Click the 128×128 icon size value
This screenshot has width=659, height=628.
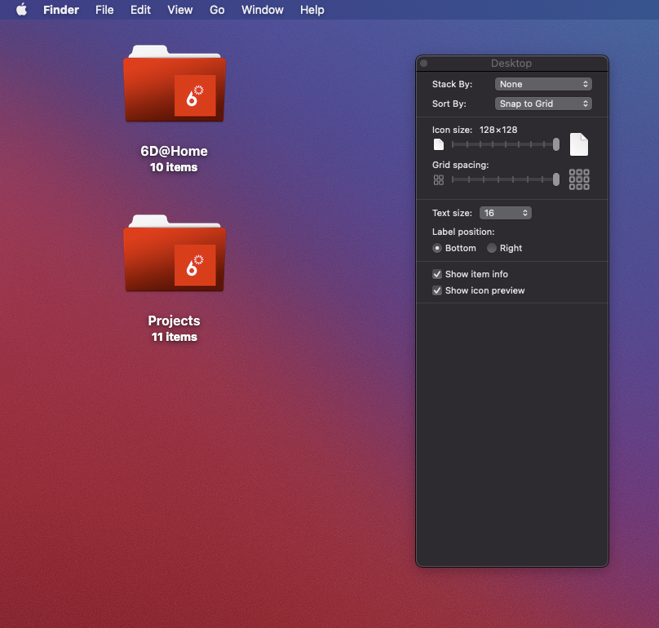click(x=498, y=130)
